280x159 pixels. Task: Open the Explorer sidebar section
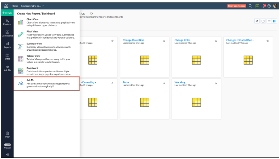(x=7, y=22)
